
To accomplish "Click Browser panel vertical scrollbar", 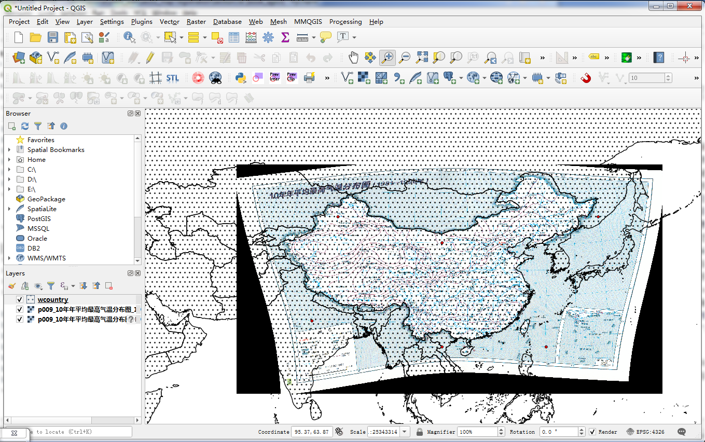I will 137,199.
